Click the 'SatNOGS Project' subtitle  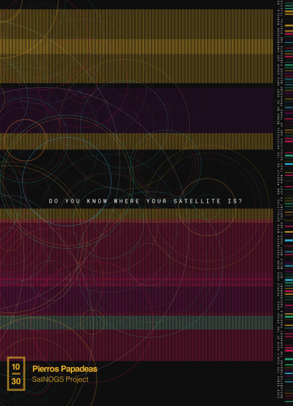60,379
